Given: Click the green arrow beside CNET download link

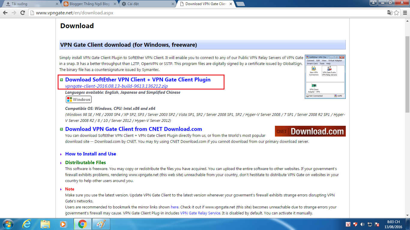Looking at the screenshot, I should click(x=62, y=129).
